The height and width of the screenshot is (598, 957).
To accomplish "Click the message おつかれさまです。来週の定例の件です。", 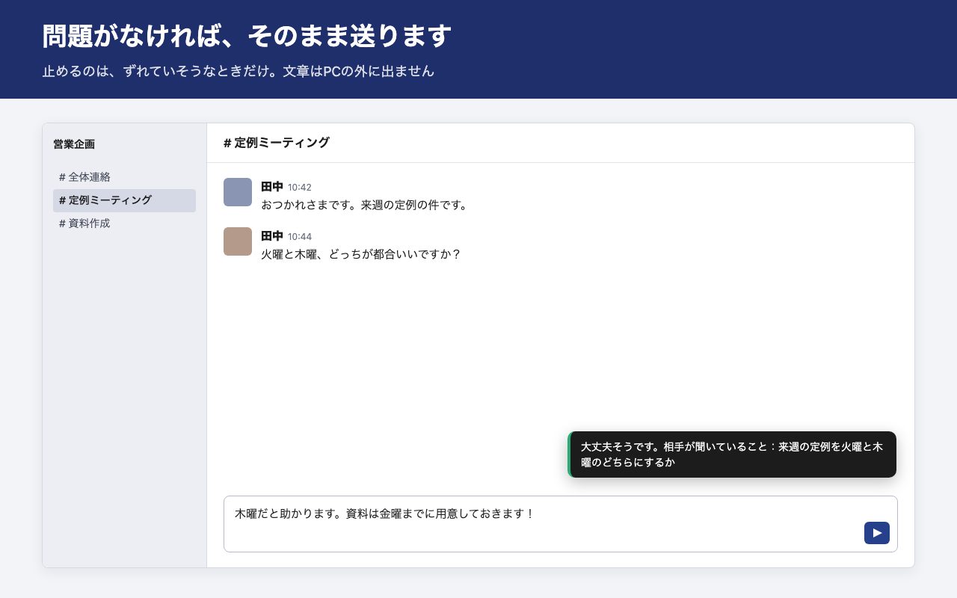I will click(366, 205).
